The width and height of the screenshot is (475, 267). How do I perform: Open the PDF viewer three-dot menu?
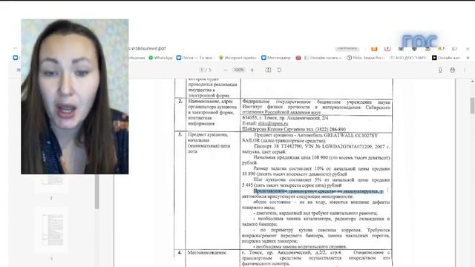tap(465, 70)
